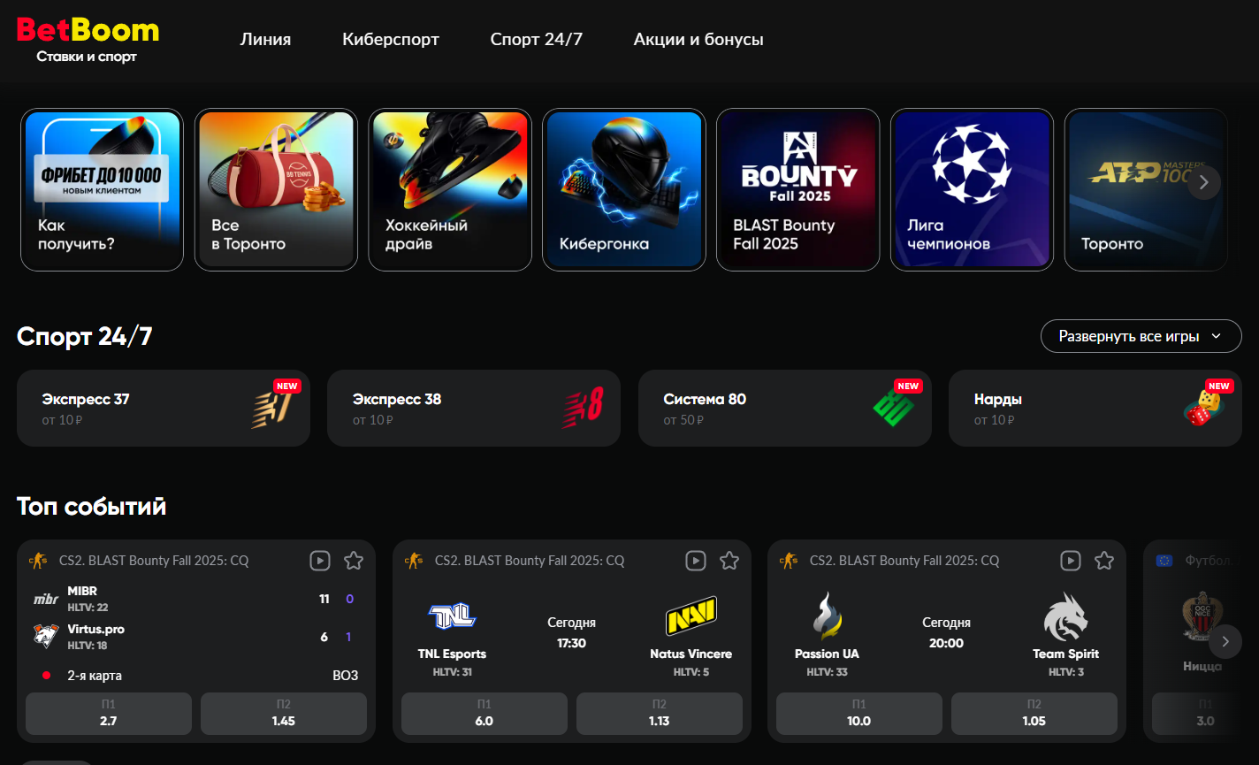Favorite TNL Esports vs Natus Vincere match
Viewport: 1259px width, 765px height.
click(729, 561)
